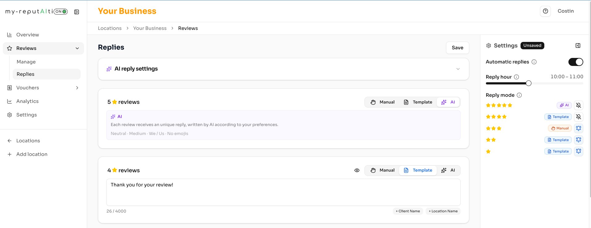Toggle notification bell for two-star reviews

579,140
